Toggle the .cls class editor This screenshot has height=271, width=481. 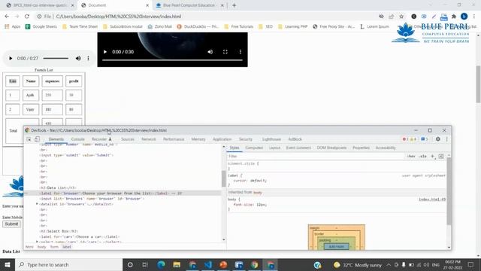click(422, 157)
